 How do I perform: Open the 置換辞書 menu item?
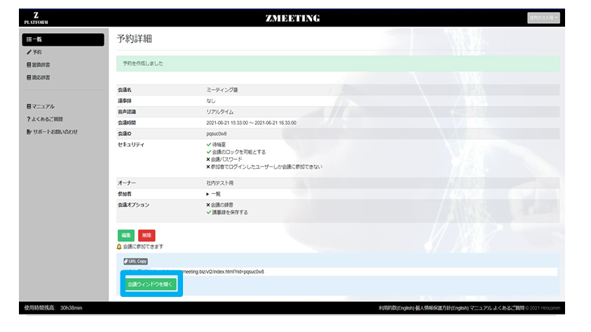pyautogui.click(x=39, y=65)
